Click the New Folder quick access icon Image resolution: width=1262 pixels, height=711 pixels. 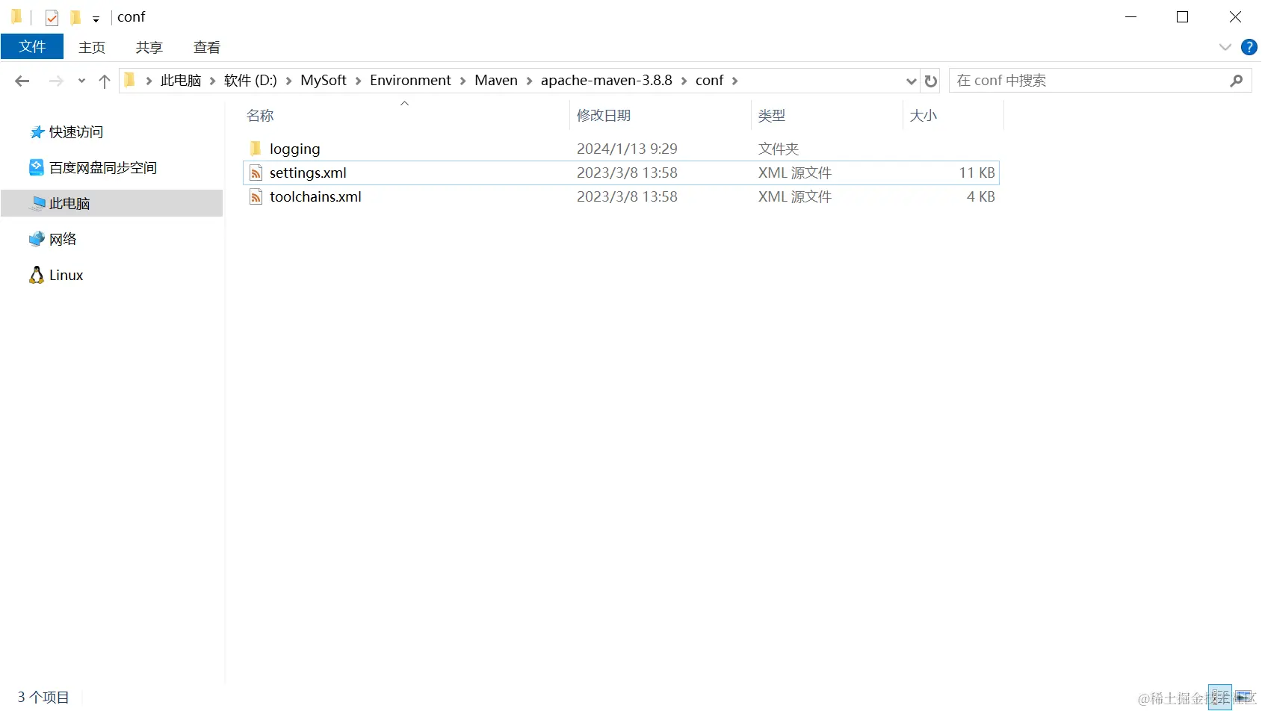tap(75, 17)
